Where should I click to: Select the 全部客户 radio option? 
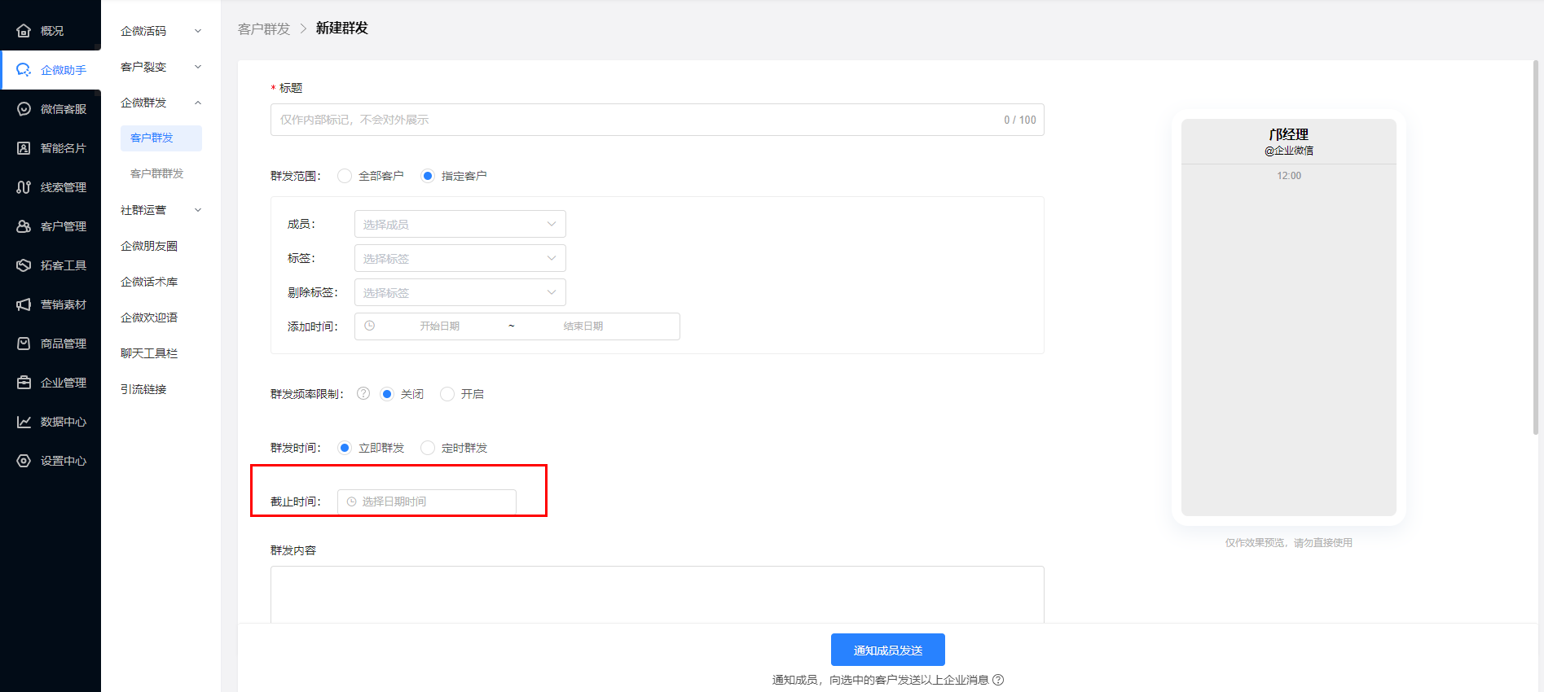(x=345, y=176)
